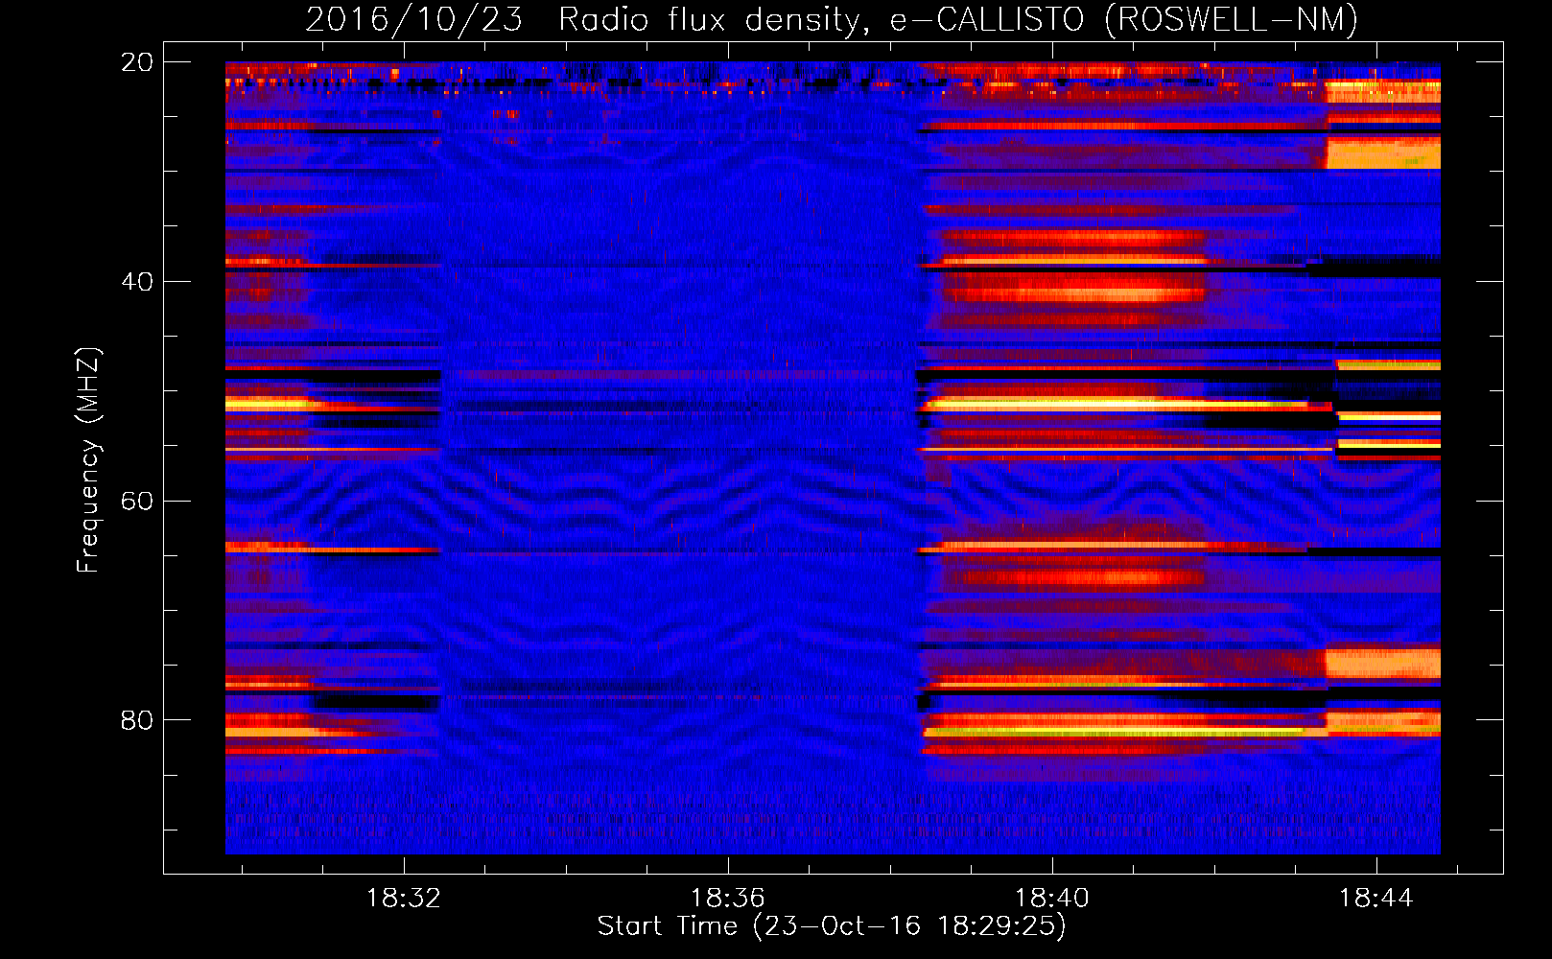Click the '18:32' time tick label
Image resolution: width=1552 pixels, height=959 pixels.
pyautogui.click(x=404, y=899)
